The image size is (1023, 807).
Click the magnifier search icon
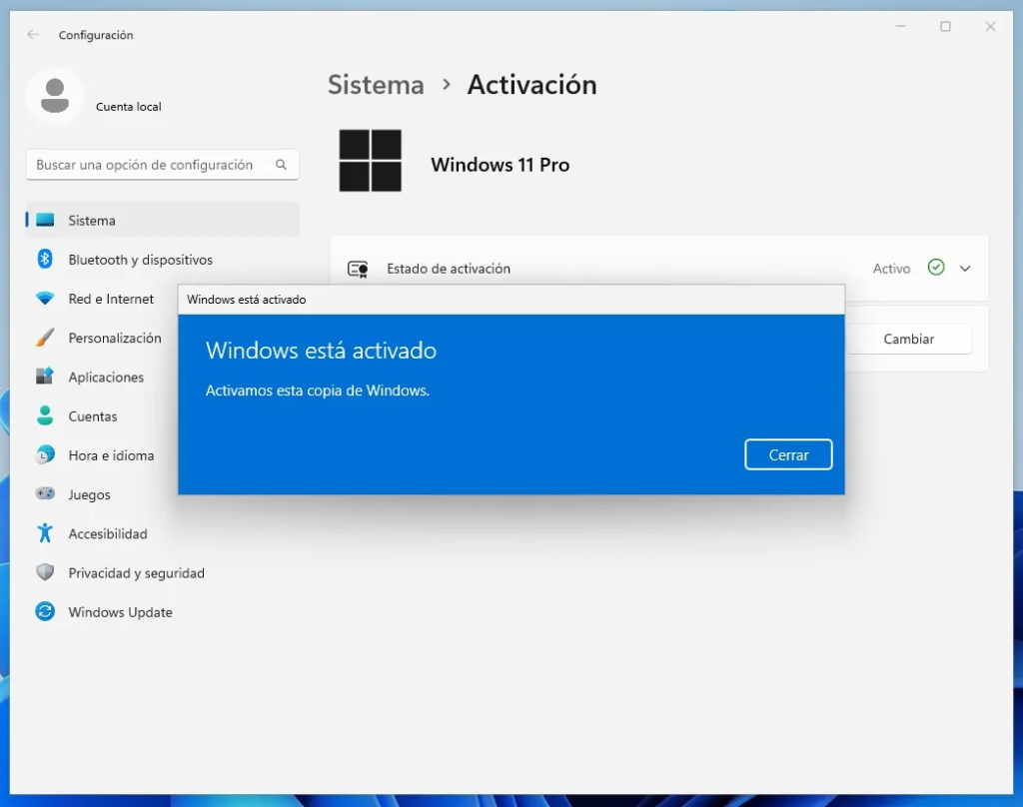pyautogui.click(x=281, y=165)
